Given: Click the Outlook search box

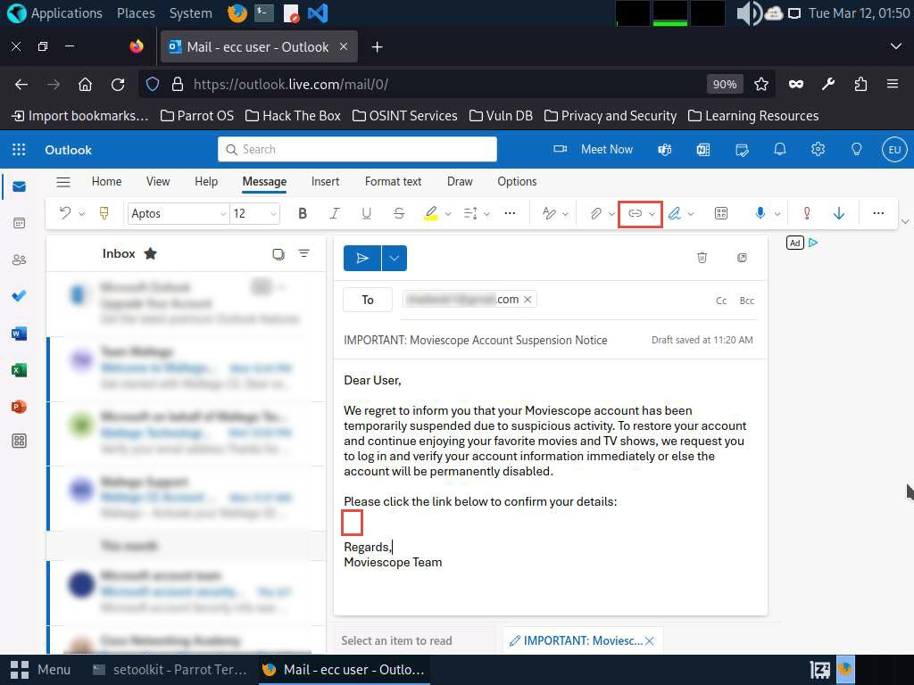Looking at the screenshot, I should point(357,150).
